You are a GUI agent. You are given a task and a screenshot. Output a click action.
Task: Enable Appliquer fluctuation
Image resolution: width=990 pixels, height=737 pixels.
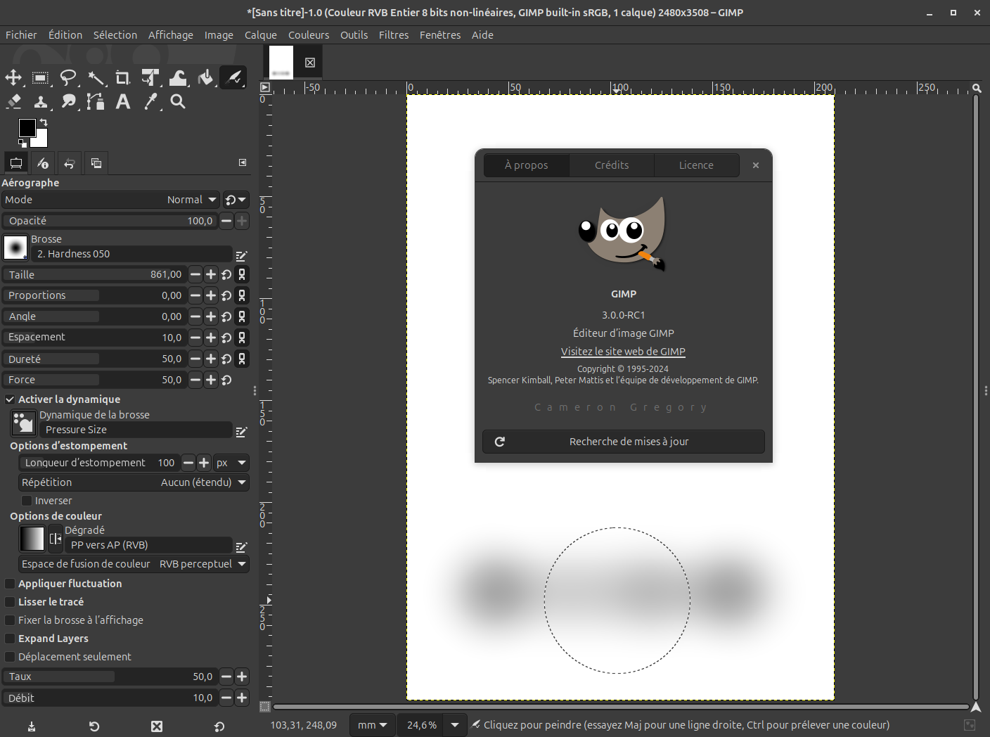point(10,584)
